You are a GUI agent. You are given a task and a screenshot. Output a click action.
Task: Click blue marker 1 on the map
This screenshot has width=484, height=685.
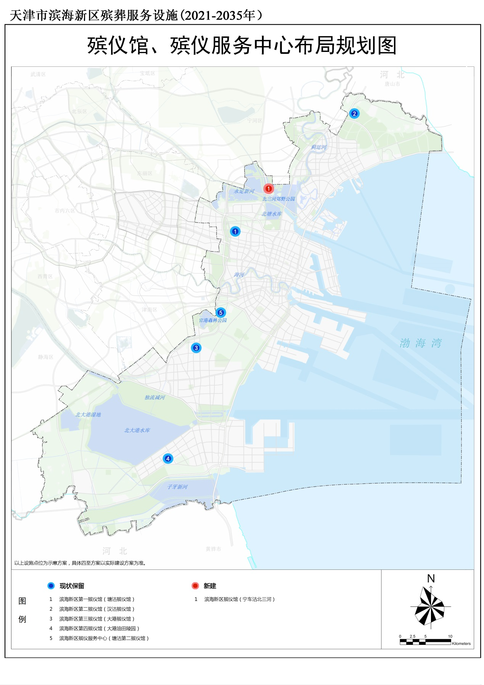coord(235,231)
